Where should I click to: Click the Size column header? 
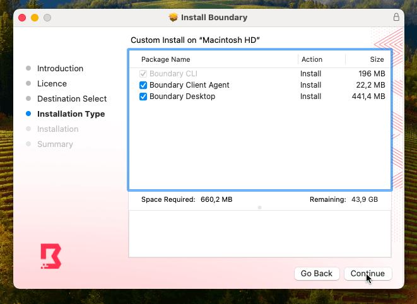point(377,59)
